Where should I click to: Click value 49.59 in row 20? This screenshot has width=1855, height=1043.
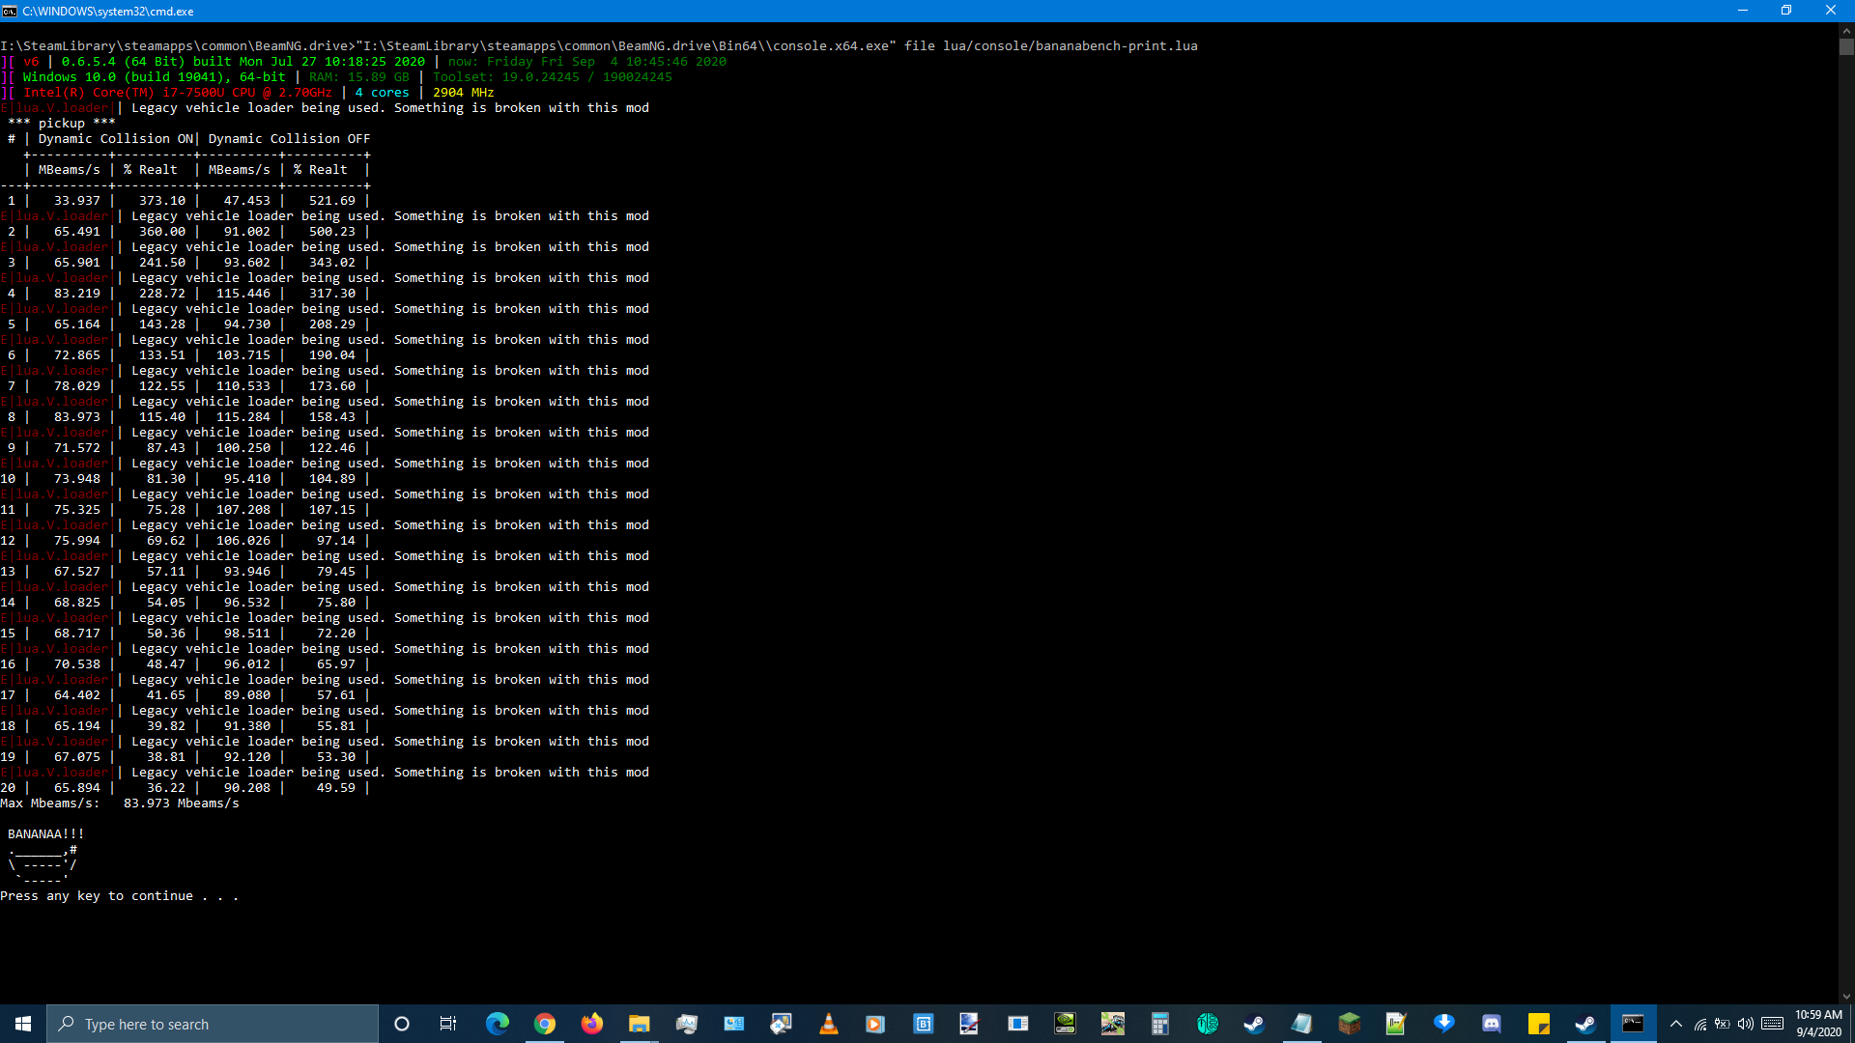point(336,788)
